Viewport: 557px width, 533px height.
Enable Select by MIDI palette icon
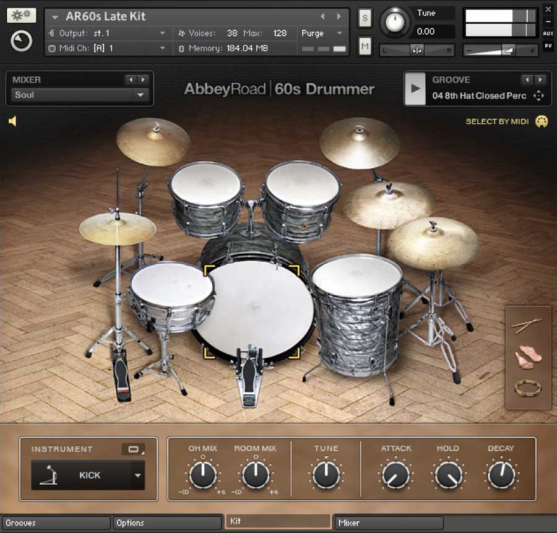[542, 121]
